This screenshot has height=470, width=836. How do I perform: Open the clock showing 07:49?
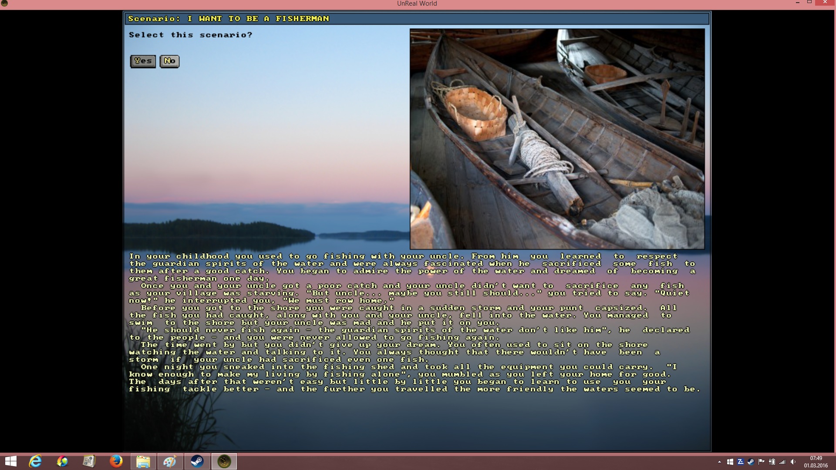(x=816, y=462)
